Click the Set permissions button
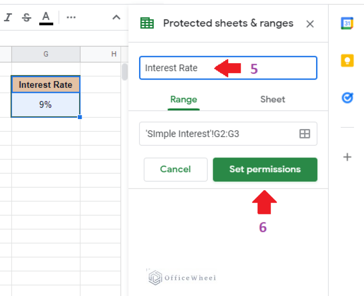 265,169
